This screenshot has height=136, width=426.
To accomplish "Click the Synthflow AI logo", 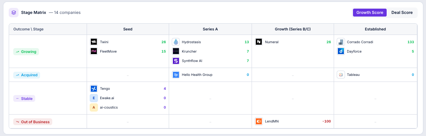I will (x=176, y=61).
